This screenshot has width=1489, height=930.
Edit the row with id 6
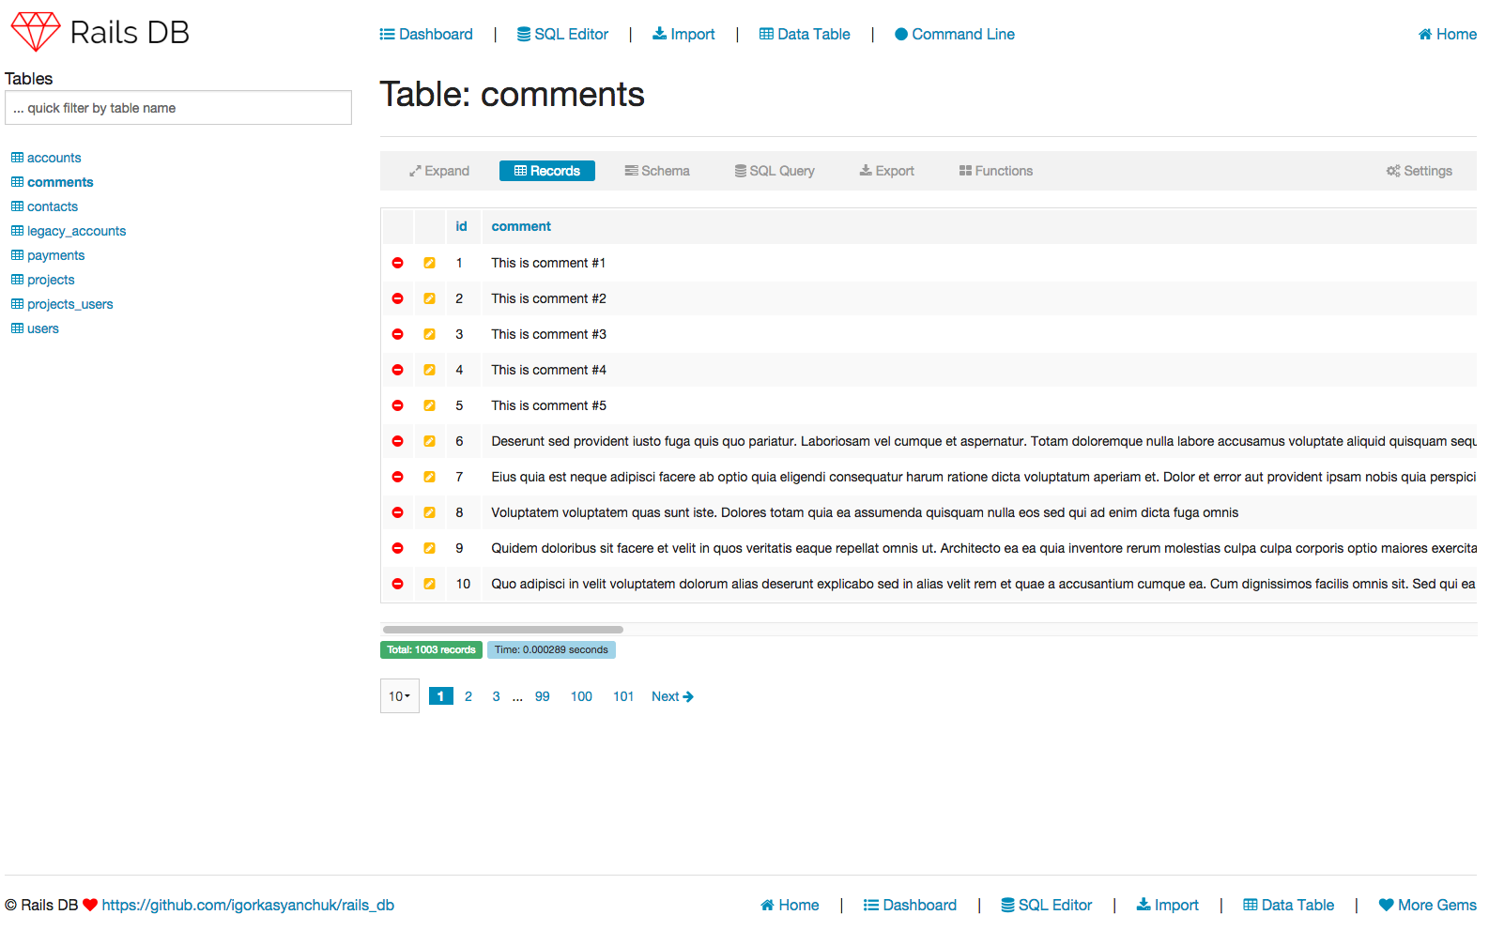(x=429, y=441)
